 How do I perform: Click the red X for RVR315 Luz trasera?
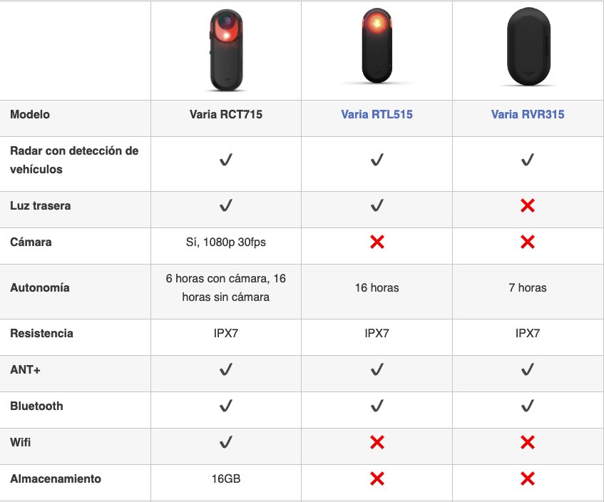pyautogui.click(x=528, y=206)
